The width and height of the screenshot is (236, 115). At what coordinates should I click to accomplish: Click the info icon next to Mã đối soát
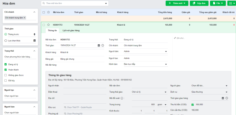[x=122, y=98]
